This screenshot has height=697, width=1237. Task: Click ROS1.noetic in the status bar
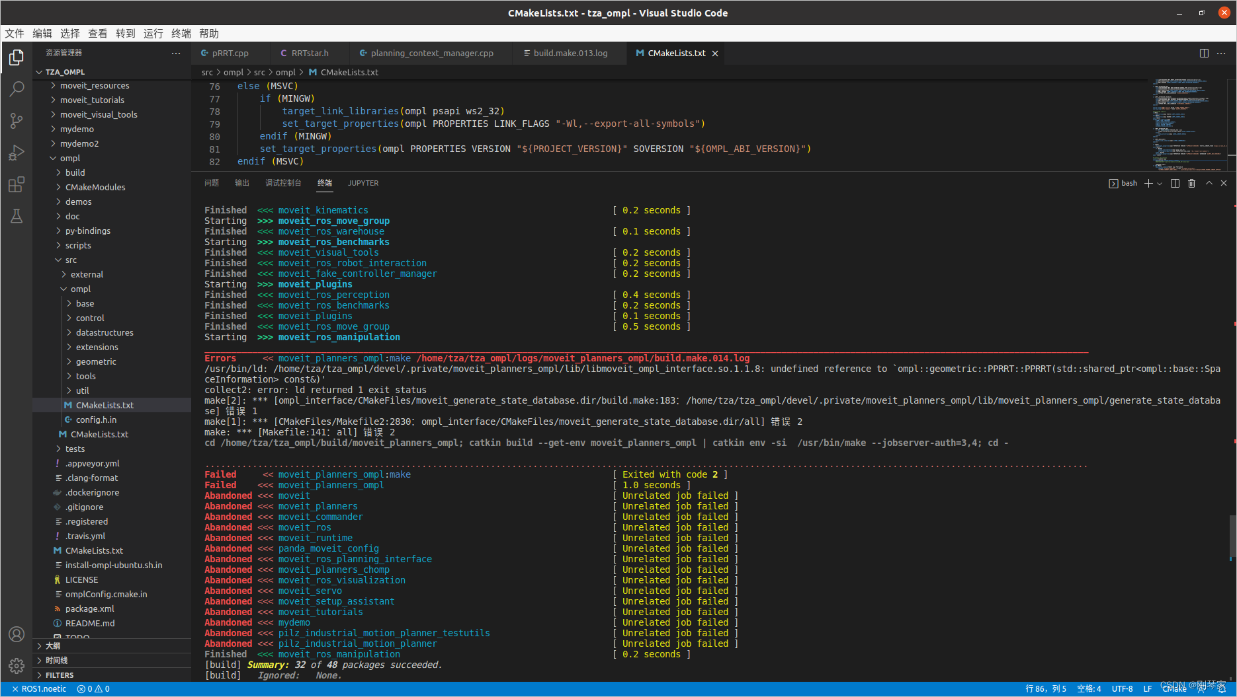(x=41, y=688)
